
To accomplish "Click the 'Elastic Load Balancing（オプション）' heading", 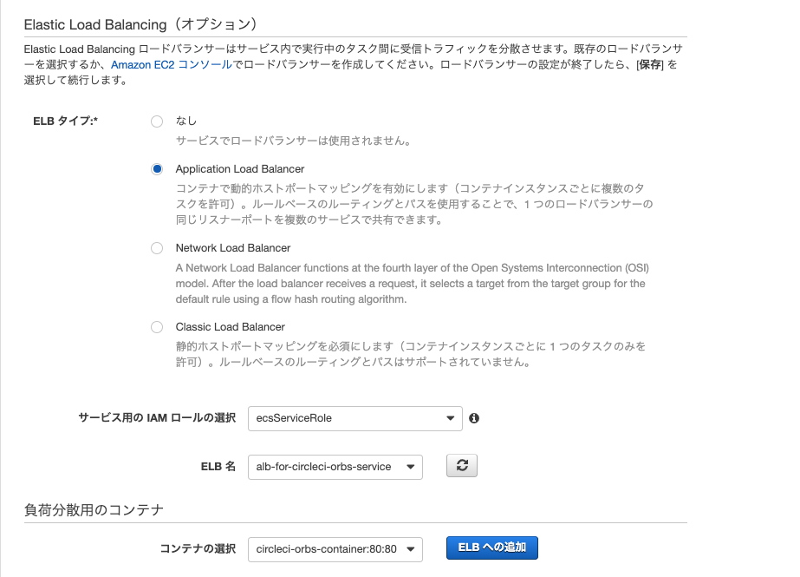I will coord(140,24).
